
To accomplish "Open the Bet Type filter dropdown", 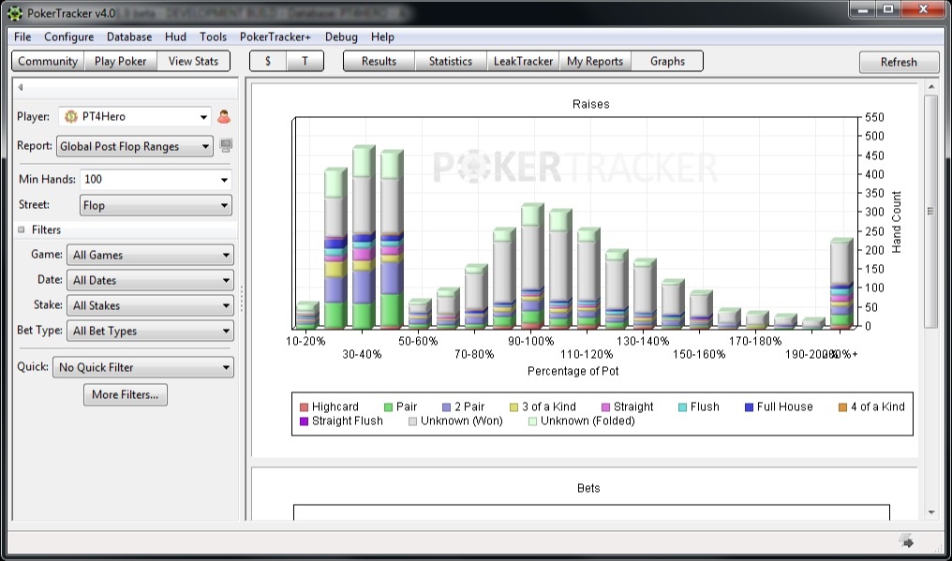I will point(150,331).
